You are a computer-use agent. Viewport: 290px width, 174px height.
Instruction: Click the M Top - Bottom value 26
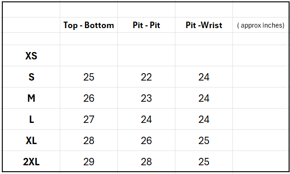[89, 98]
